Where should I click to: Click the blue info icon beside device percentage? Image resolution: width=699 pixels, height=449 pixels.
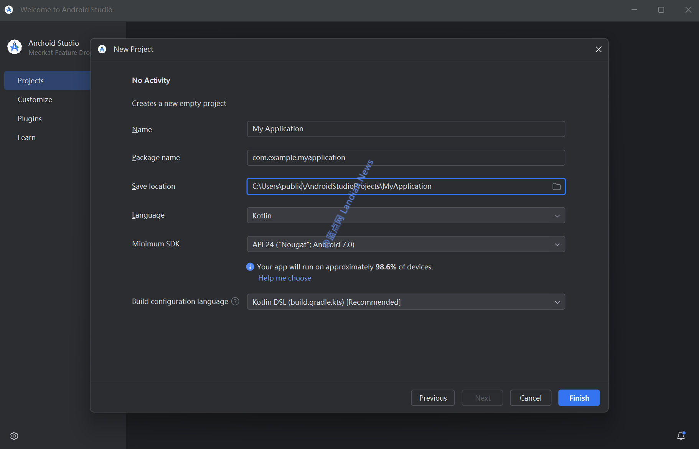[250, 267]
